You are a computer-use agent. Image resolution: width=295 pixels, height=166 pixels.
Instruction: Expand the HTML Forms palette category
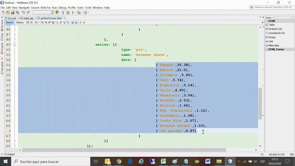pyautogui.click(x=266, y=49)
